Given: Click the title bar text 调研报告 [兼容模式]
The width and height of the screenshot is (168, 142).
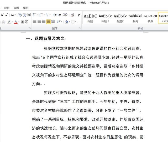Looking at the screenshot, I should pyautogui.click(x=75, y=3).
